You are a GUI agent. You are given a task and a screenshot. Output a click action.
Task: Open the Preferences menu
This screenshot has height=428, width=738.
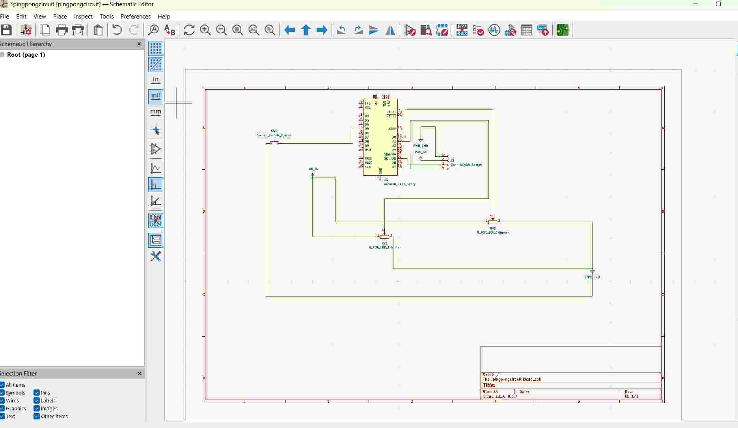point(136,17)
